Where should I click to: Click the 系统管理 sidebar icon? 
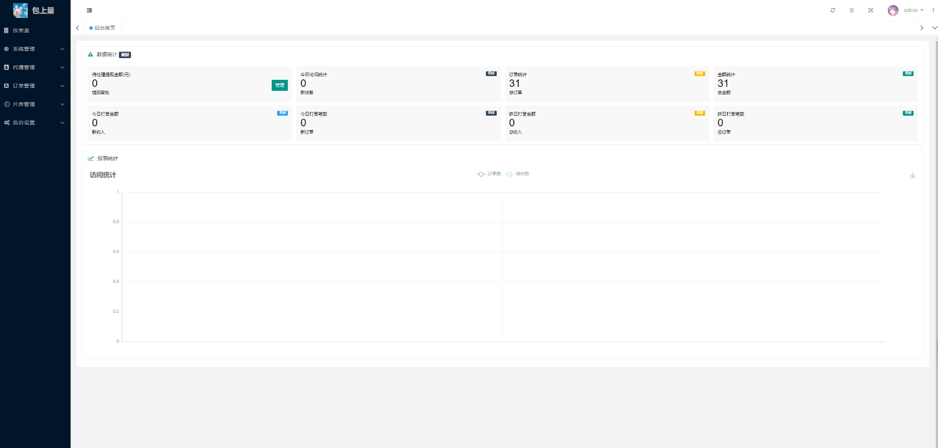click(7, 49)
